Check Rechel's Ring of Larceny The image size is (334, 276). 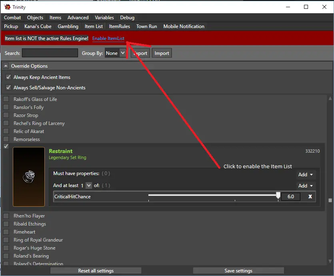click(6, 123)
